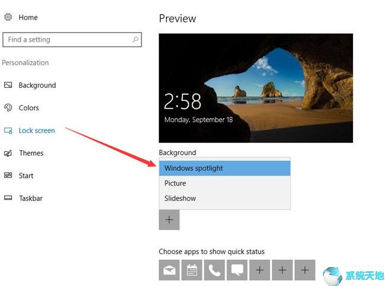Select Windows spotlight option
Screen dimensions: 385x286
pos(224,168)
